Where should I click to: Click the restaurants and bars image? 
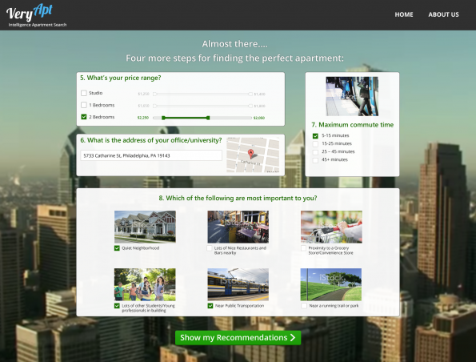[x=238, y=227]
